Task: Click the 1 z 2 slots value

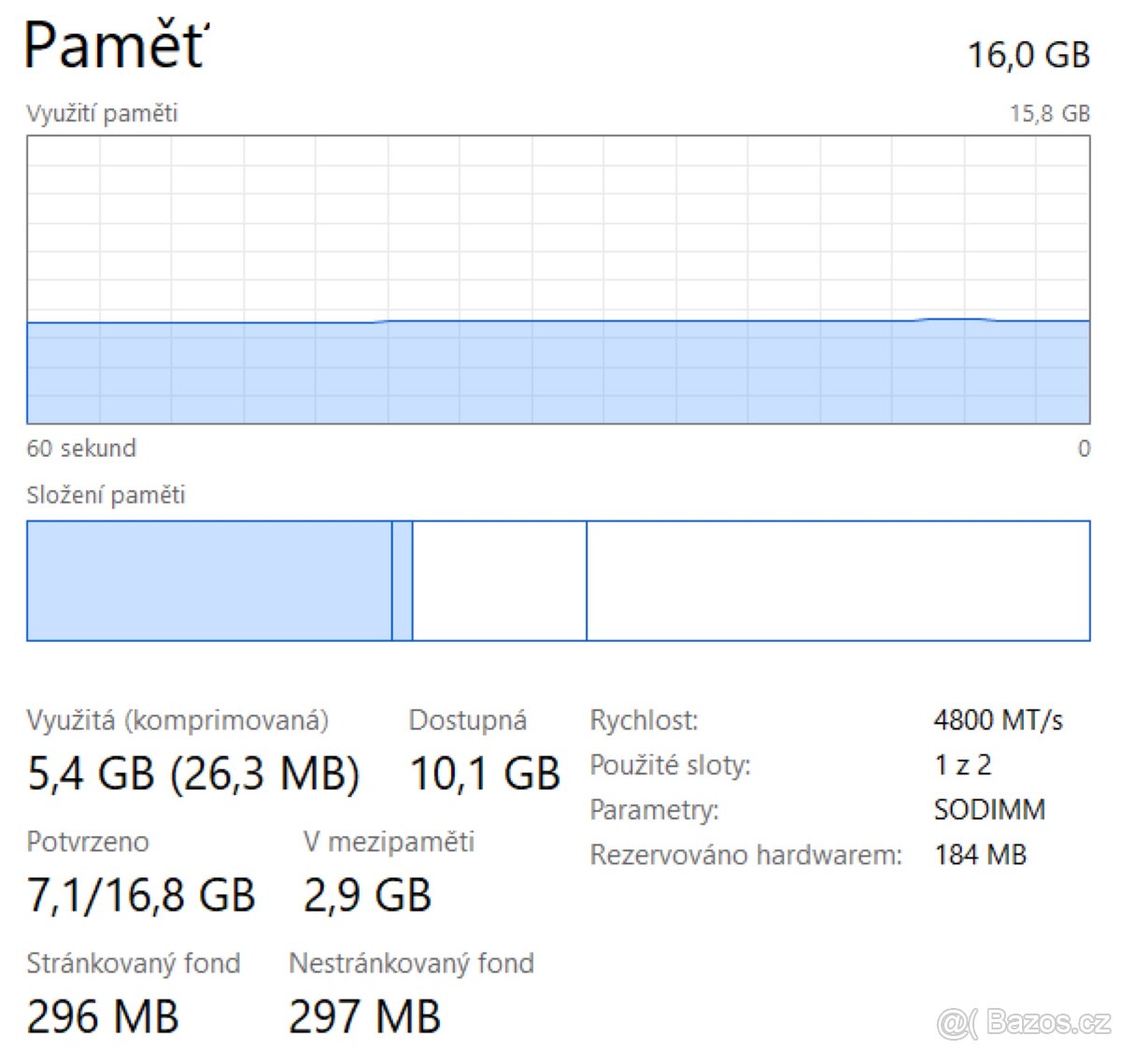Action: (962, 764)
